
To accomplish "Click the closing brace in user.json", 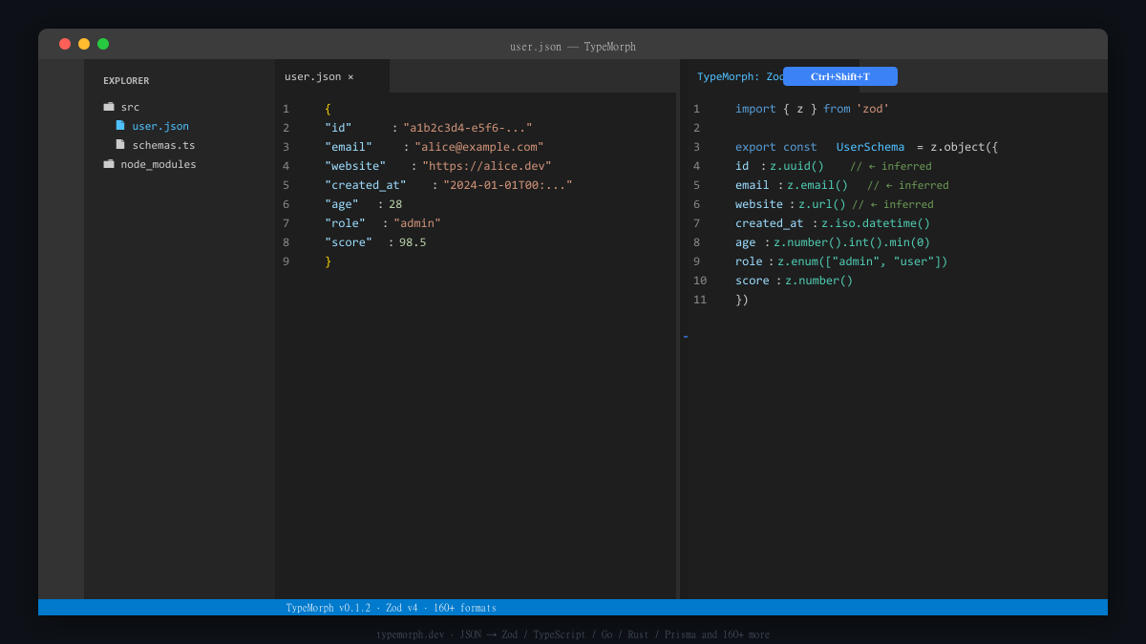I will click(x=329, y=261).
